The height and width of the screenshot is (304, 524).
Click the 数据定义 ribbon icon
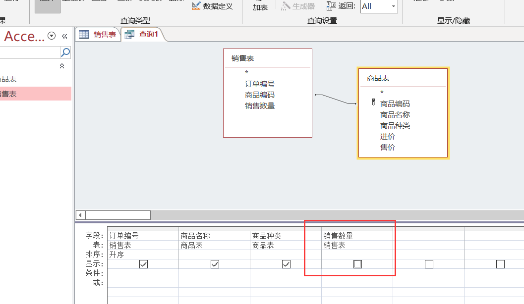point(196,5)
